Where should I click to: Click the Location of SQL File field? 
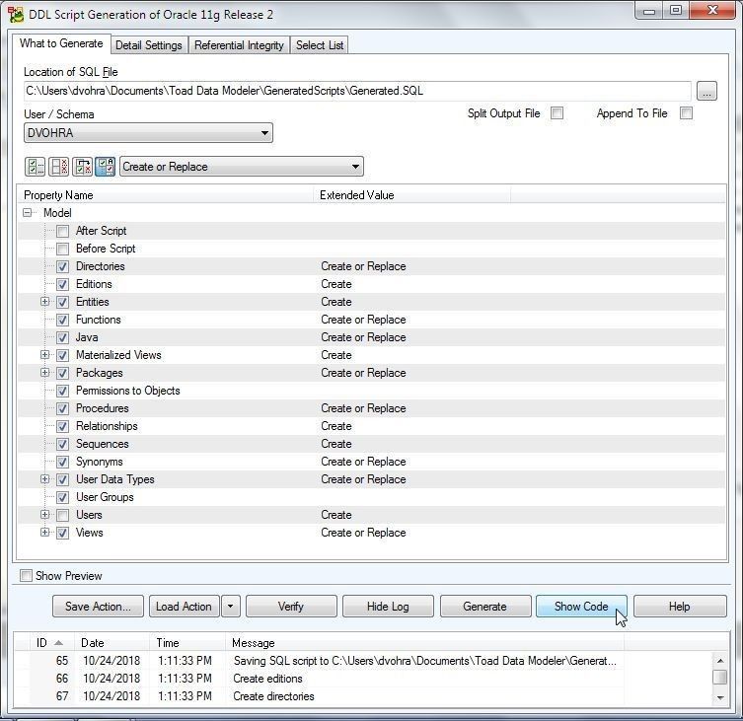(357, 91)
